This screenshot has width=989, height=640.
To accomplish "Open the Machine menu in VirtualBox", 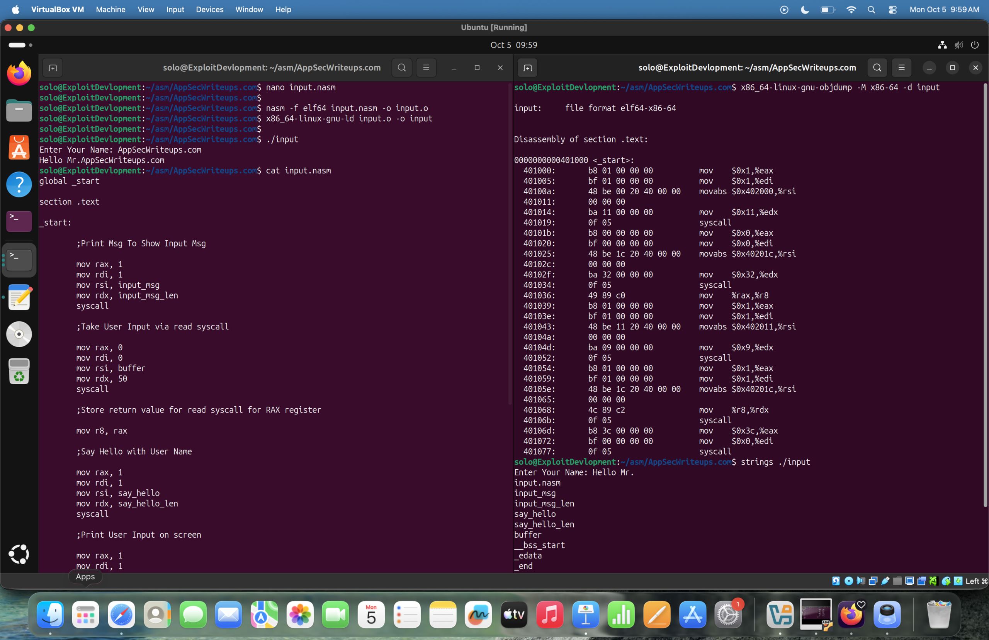I will (110, 10).
